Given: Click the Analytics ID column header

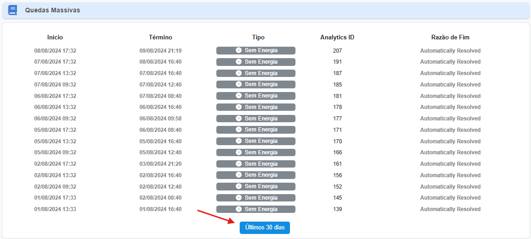Looking at the screenshot, I should click(337, 38).
